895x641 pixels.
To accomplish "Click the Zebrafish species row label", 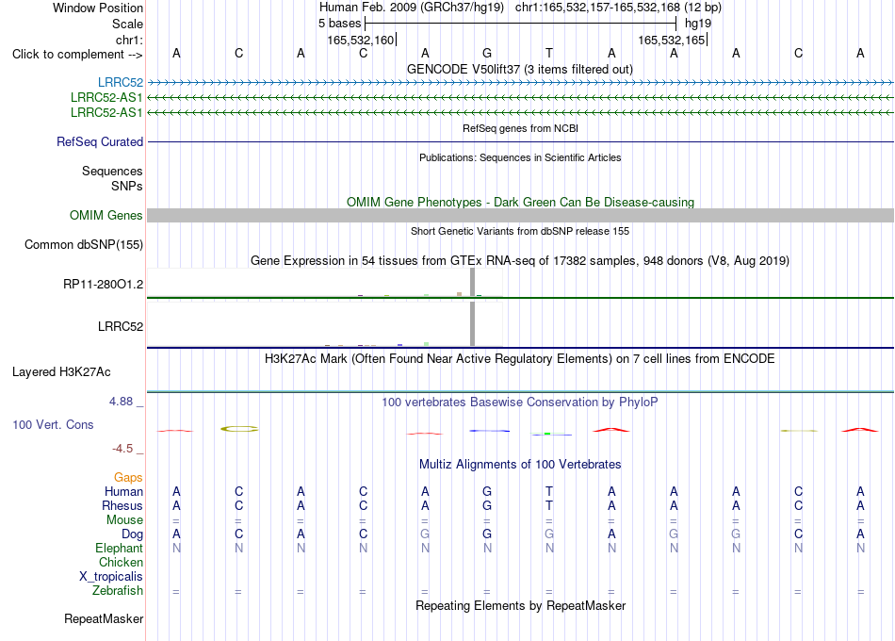I will click(x=118, y=591).
